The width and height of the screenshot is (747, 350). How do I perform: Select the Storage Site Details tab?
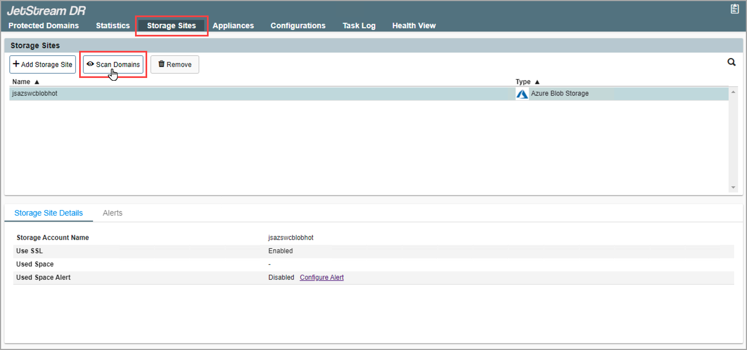49,213
